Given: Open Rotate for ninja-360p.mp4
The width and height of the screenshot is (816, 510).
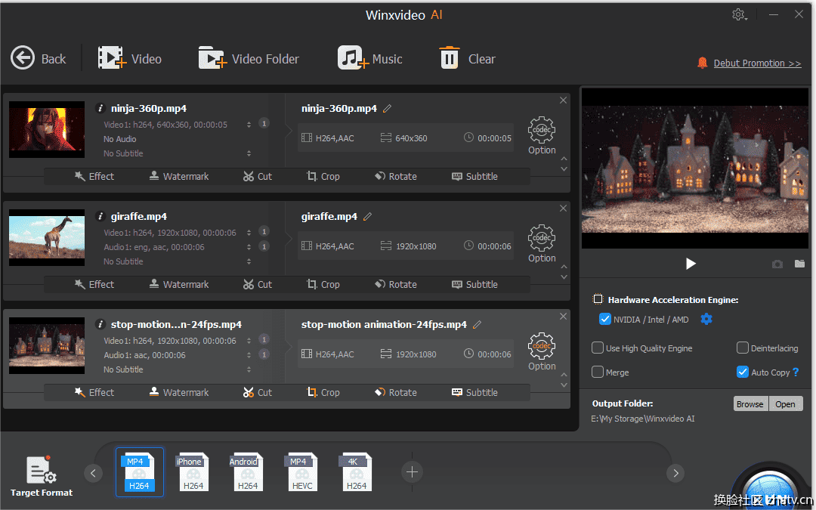Looking at the screenshot, I should pos(396,176).
